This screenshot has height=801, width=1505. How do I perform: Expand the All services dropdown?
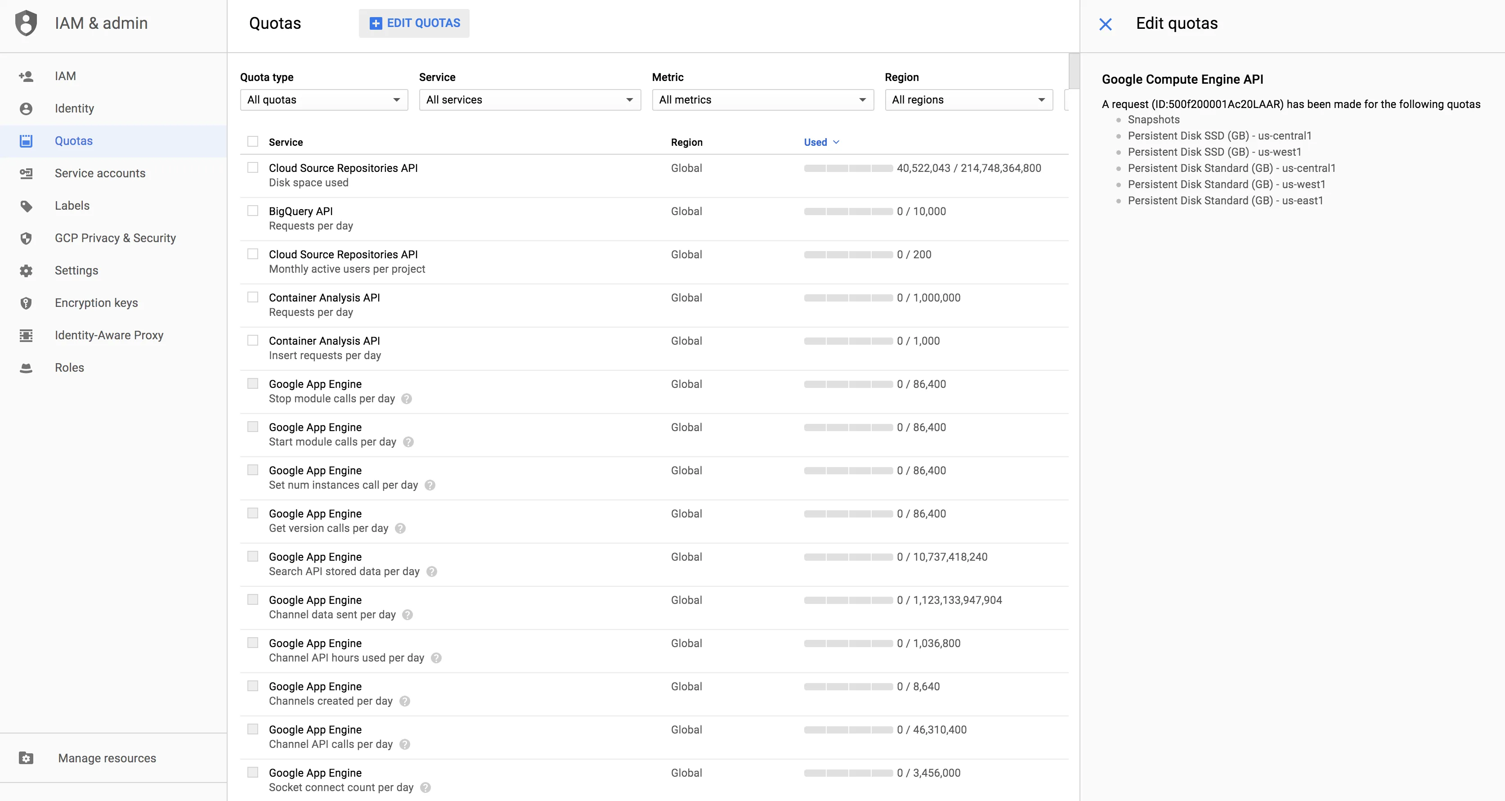[529, 100]
